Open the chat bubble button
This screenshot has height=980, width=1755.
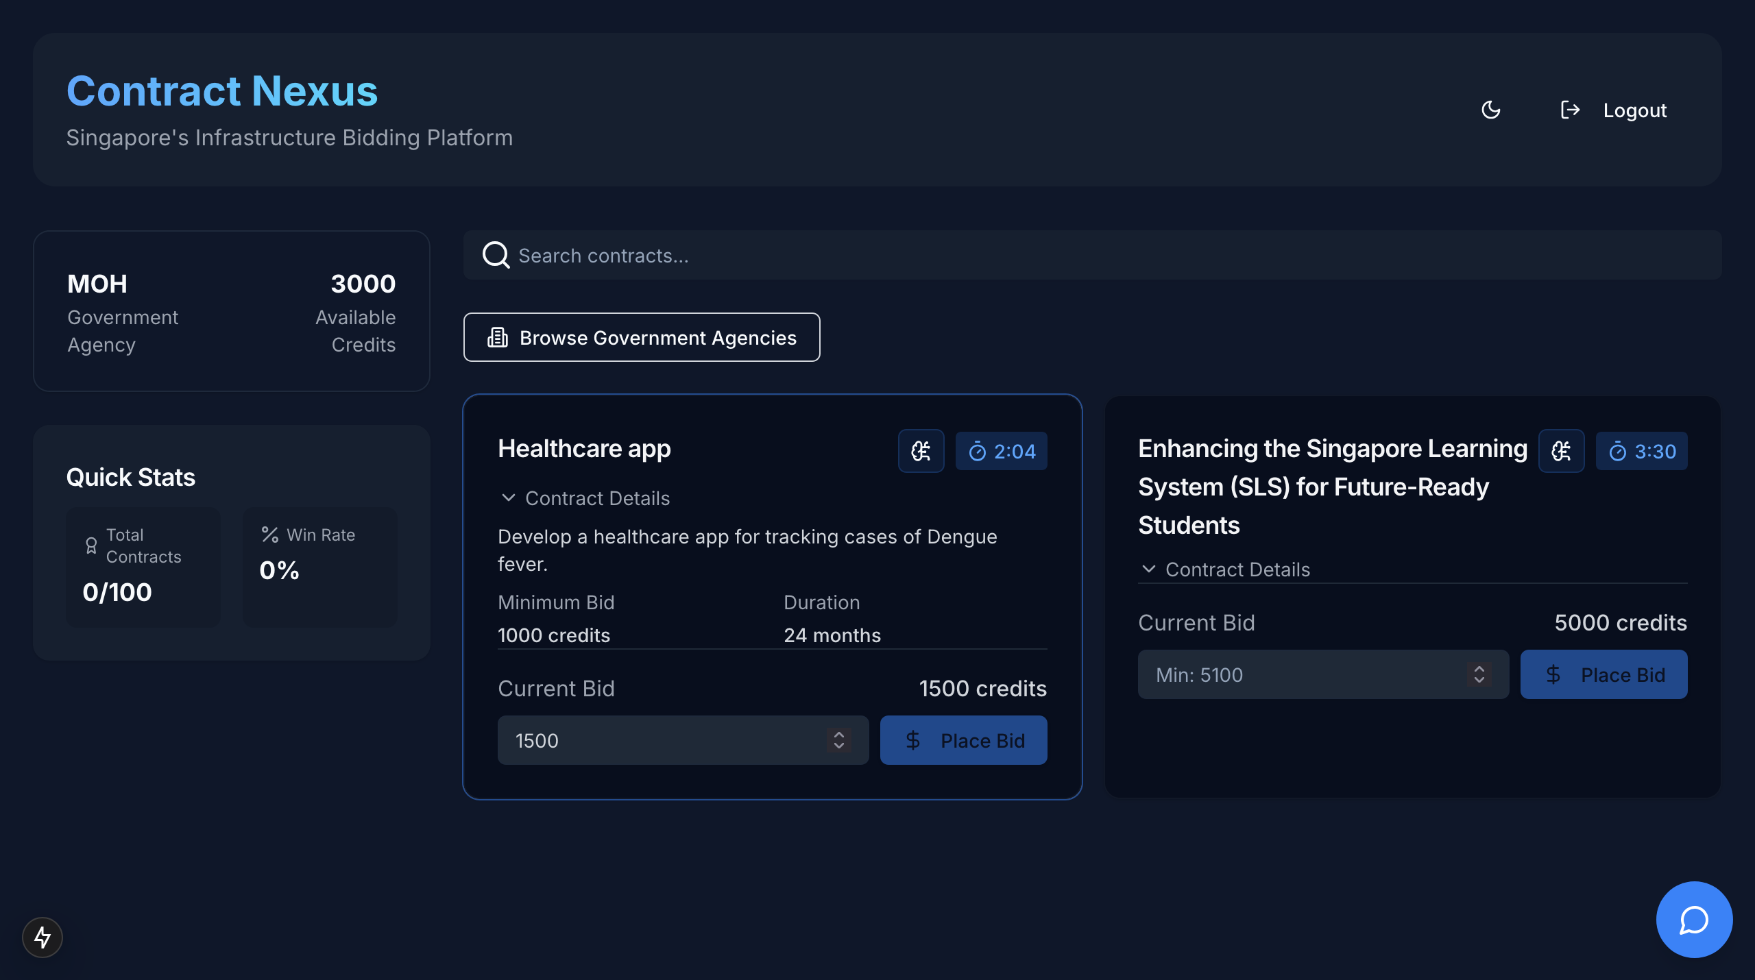point(1694,920)
